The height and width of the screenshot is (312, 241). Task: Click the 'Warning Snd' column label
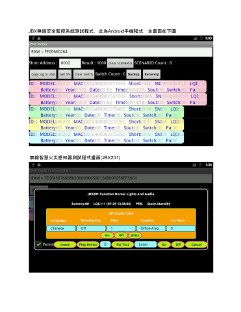click(x=90, y=220)
